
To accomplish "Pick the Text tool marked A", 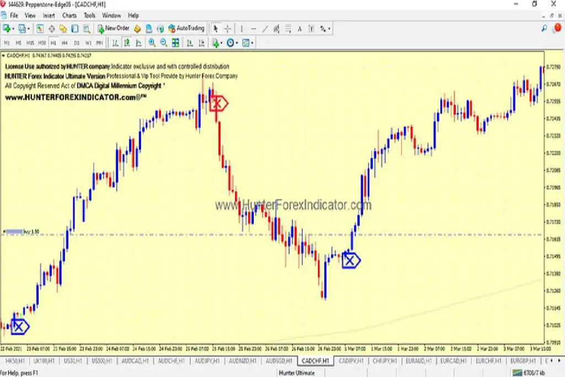I will [300, 29].
